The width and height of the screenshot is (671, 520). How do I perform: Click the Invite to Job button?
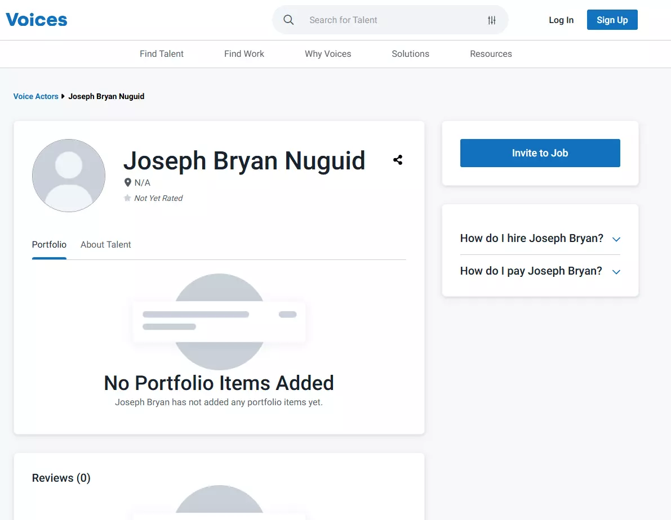pos(540,153)
